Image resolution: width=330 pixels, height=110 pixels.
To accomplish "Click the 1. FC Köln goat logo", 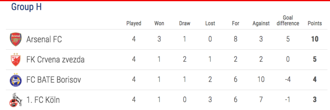I will click(x=15, y=100).
